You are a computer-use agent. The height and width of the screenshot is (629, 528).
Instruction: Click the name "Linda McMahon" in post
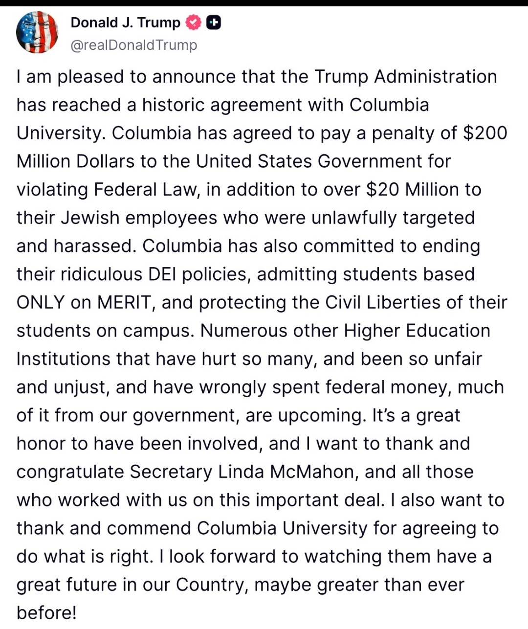click(x=286, y=472)
